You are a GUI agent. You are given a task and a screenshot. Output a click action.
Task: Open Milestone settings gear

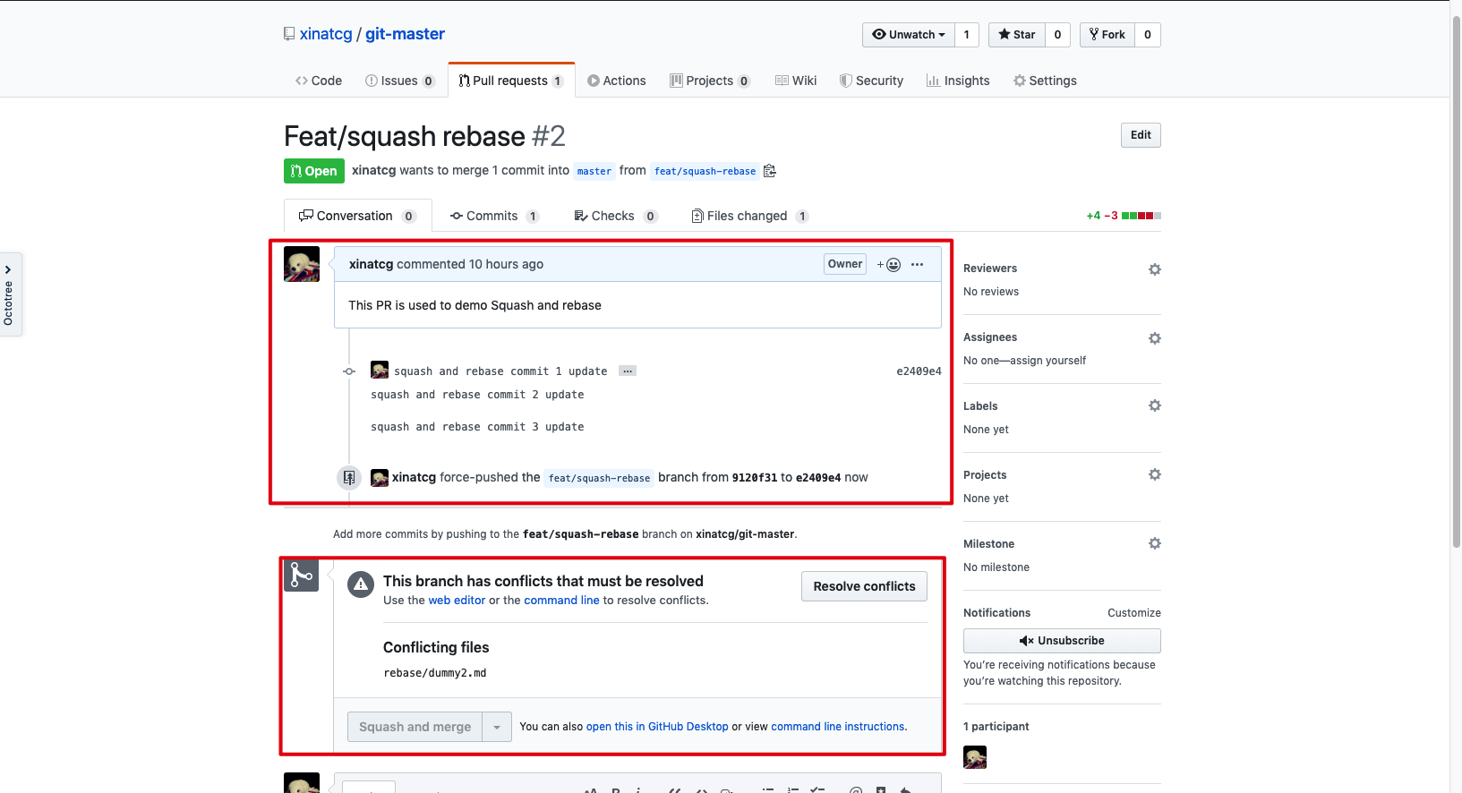click(1155, 543)
